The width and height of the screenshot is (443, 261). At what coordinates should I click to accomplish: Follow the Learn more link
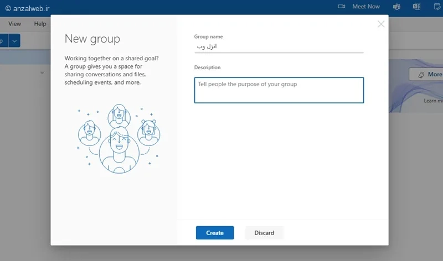pyautogui.click(x=433, y=101)
